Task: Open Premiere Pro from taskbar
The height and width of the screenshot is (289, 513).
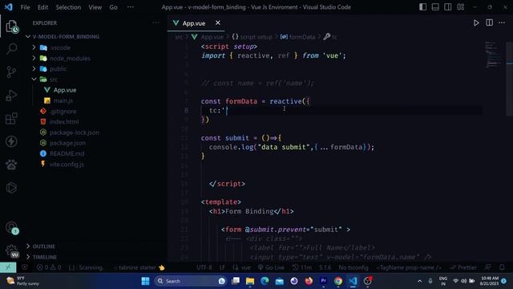Action: (323, 281)
